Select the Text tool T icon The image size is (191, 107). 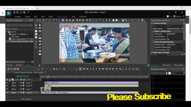pyautogui.click(x=40, y=48)
